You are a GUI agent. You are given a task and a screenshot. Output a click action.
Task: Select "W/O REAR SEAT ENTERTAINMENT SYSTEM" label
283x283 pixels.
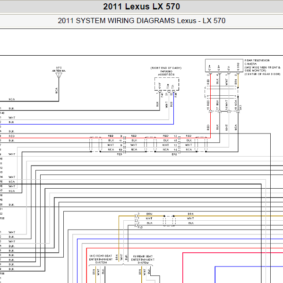pyautogui.click(x=101, y=259)
